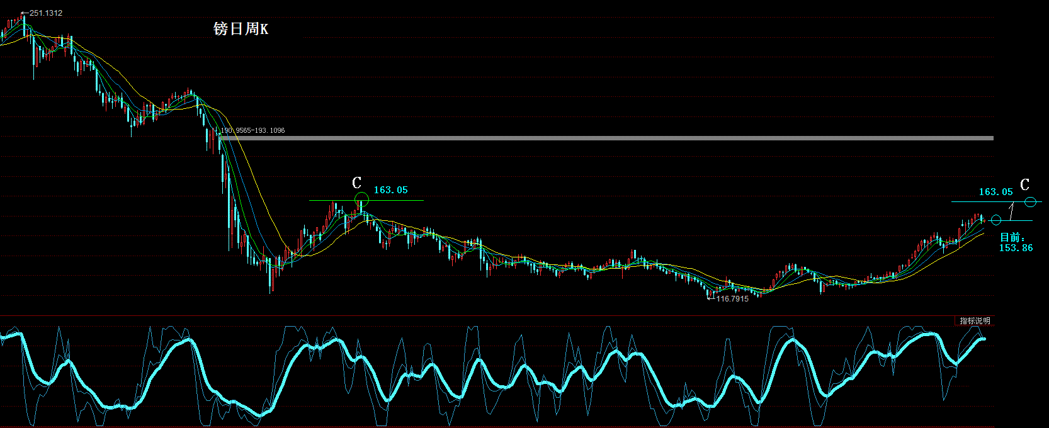
Task: Click the 163.05 label beside the green line
Action: pos(390,190)
